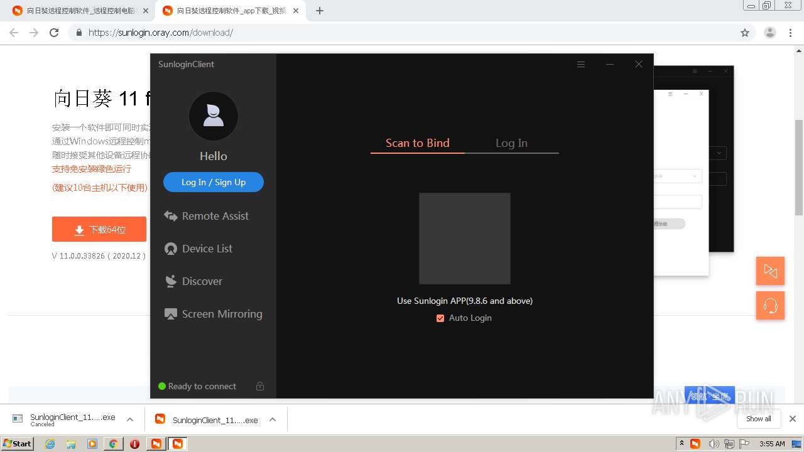Click the Discover satellite icon

pyautogui.click(x=170, y=281)
